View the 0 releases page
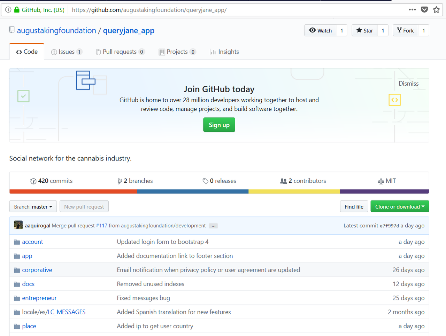The height and width of the screenshot is (336, 446). (220, 181)
